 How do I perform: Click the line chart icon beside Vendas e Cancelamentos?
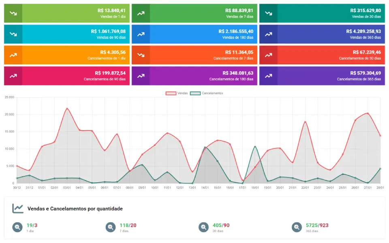[x=18, y=209]
